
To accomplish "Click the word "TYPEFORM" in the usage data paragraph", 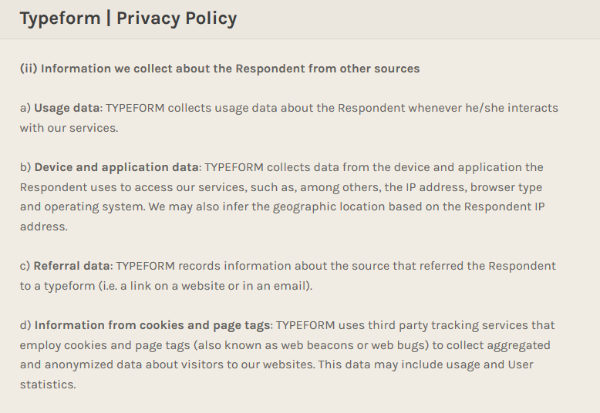I will (x=135, y=108).
